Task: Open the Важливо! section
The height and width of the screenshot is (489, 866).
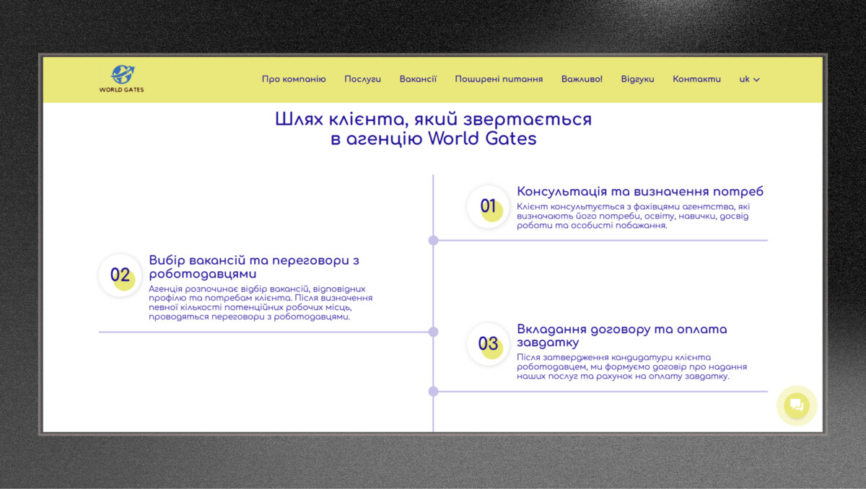Action: click(x=582, y=79)
